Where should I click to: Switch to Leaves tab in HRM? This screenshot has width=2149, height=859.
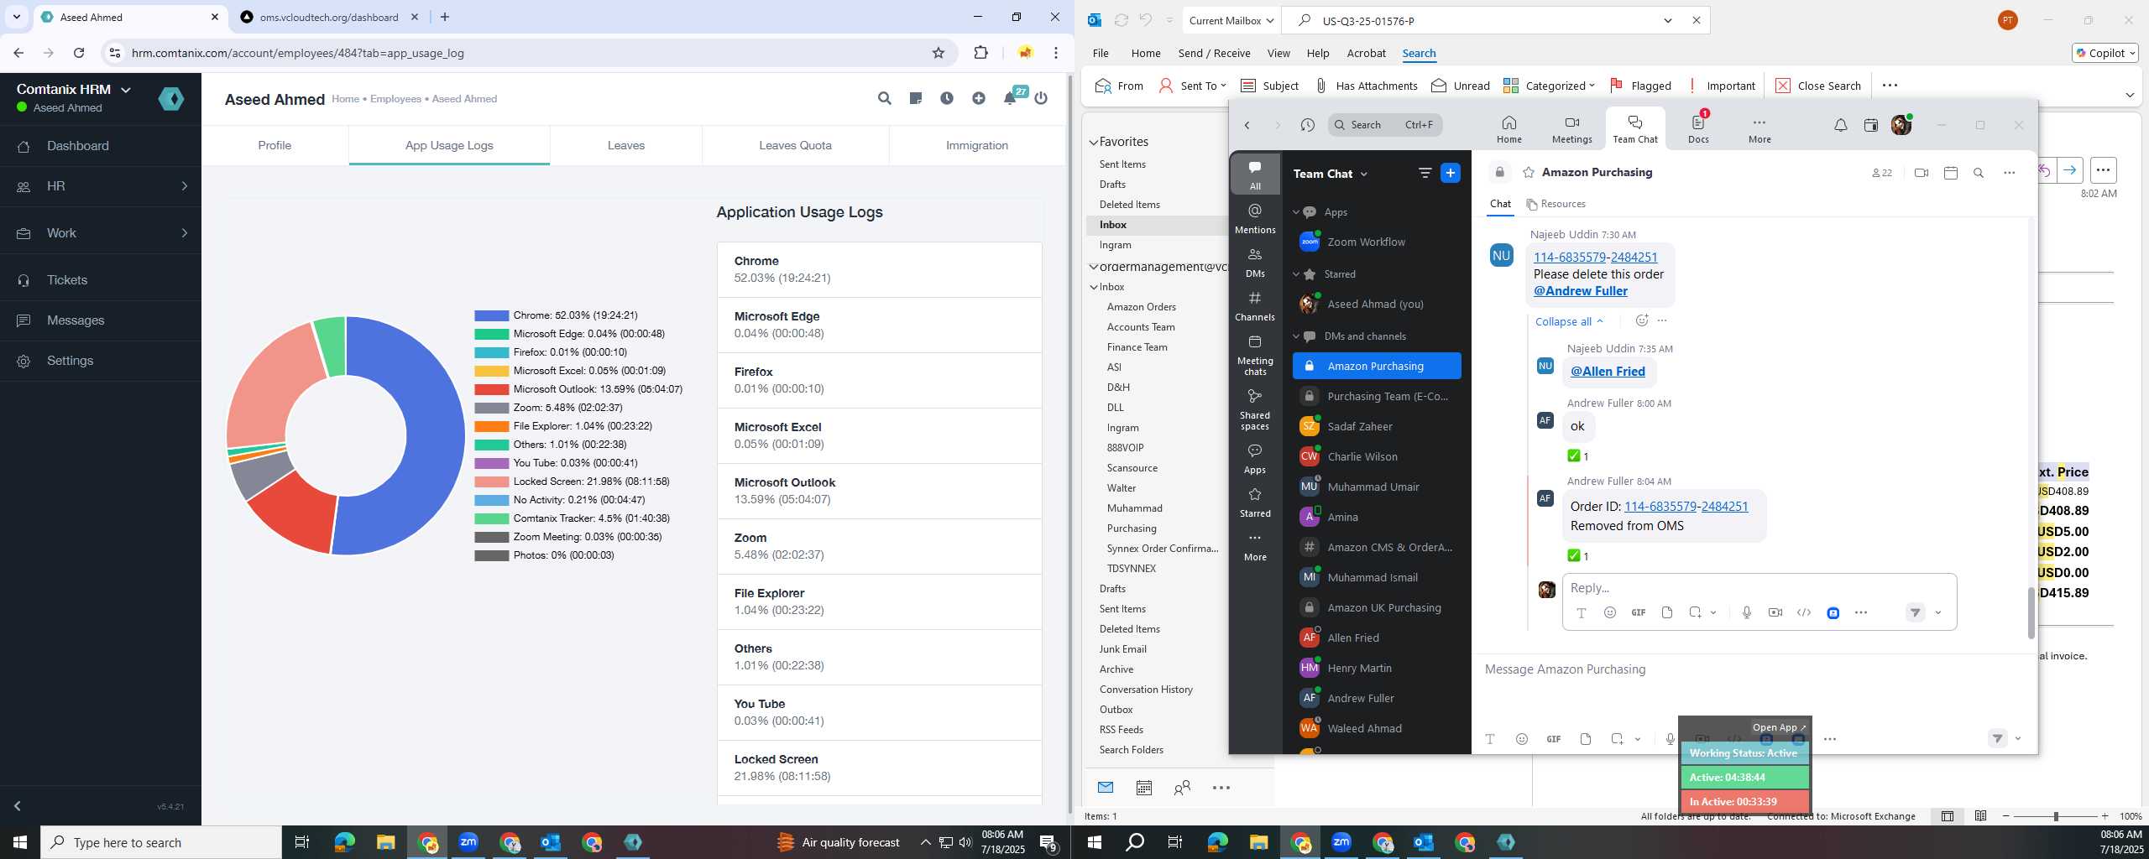click(x=626, y=145)
